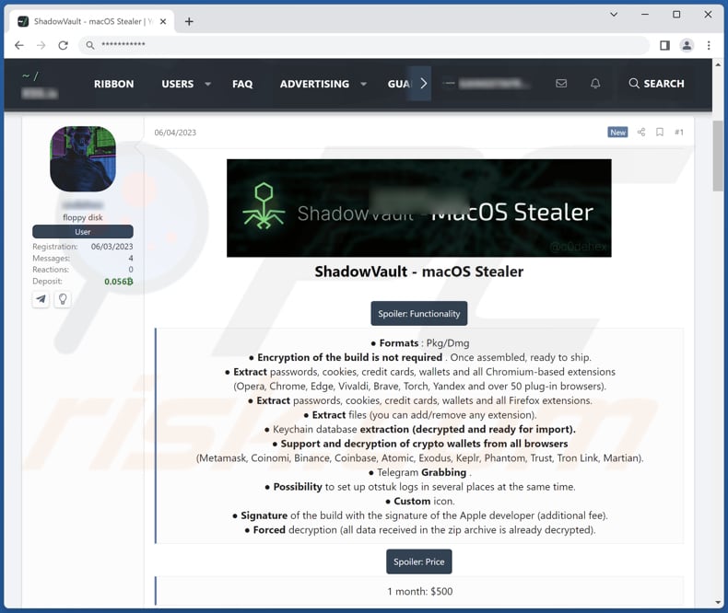
Task: Open the messages envelope icon
Action: pos(561,84)
